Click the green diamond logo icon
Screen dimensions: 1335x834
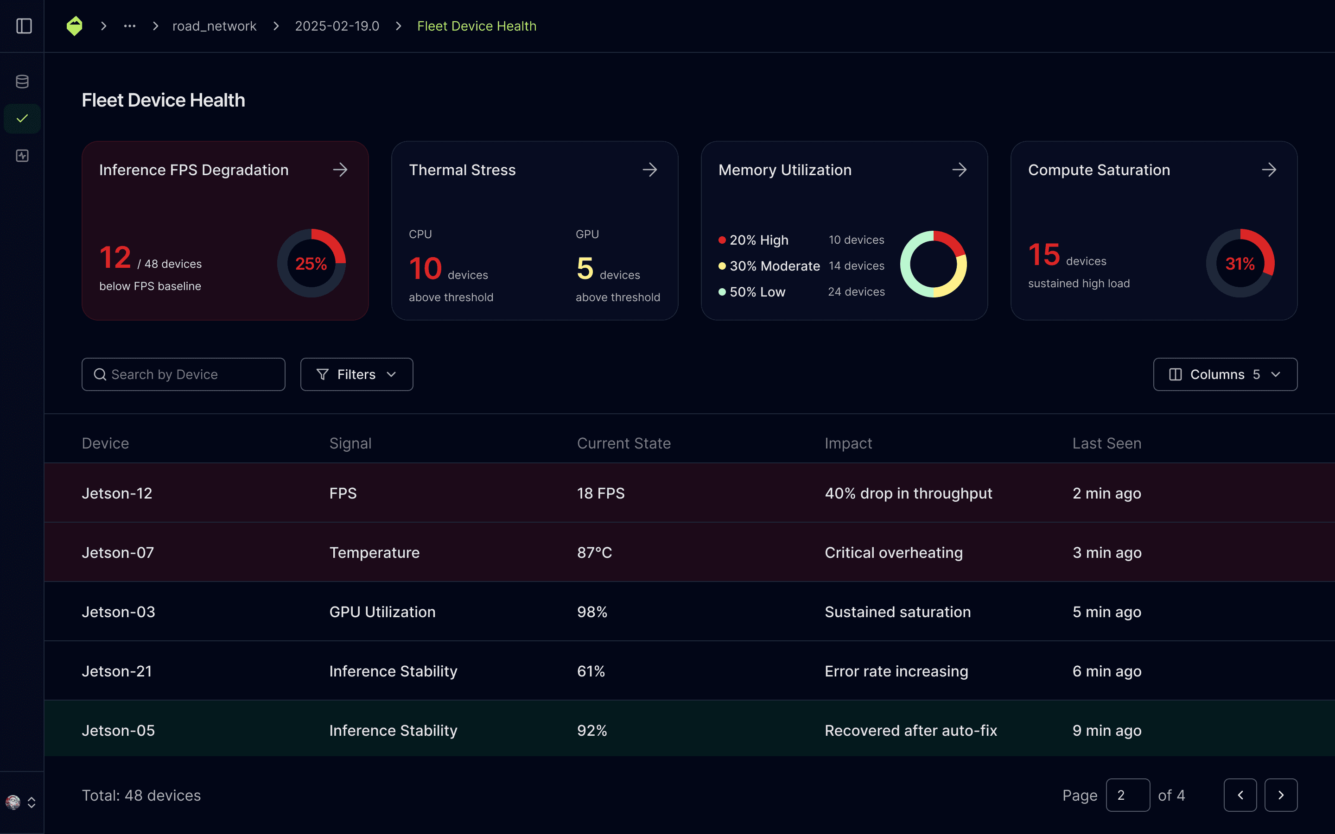point(75,26)
